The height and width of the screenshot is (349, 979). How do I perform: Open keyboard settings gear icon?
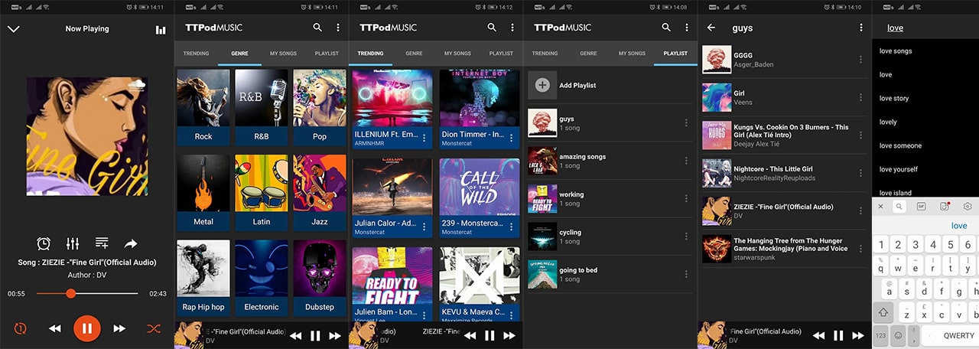[968, 207]
